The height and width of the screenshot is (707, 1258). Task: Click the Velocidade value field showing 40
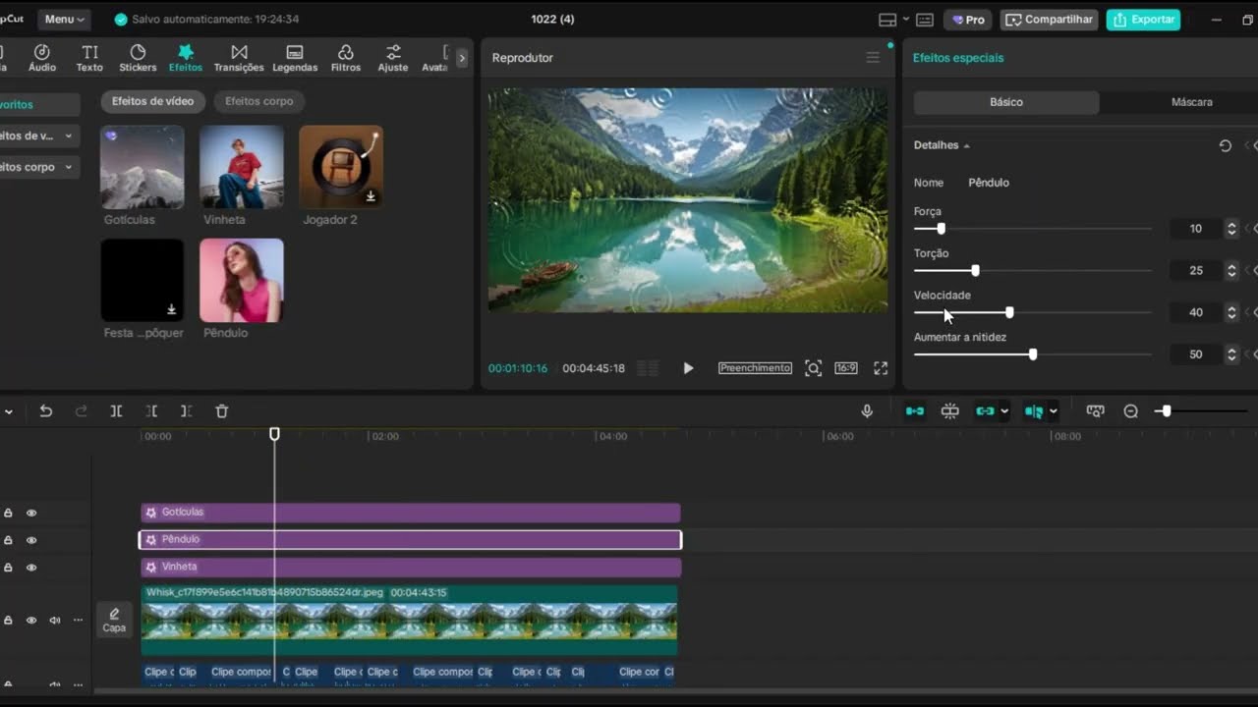click(1195, 312)
